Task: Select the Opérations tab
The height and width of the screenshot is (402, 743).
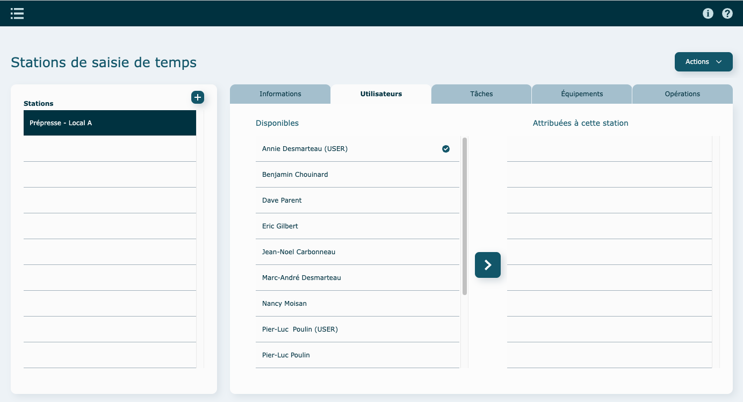Action: [682, 94]
